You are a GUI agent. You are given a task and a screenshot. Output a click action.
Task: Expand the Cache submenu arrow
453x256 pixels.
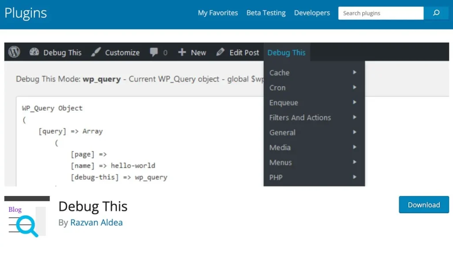[355, 72]
